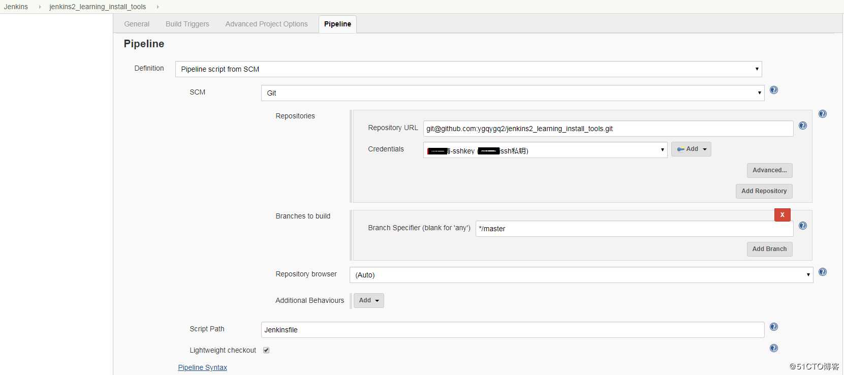Toggle the Lightweight checkout checkbox
The height and width of the screenshot is (375, 844).
click(x=266, y=350)
